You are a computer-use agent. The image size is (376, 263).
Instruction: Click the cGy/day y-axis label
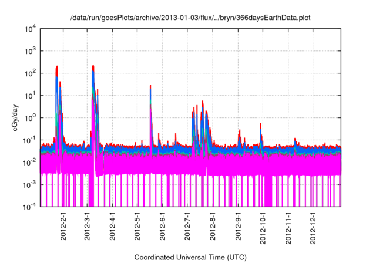[x=15, y=117]
